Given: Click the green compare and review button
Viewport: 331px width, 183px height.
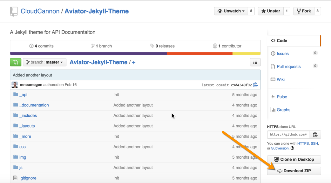Looking at the screenshot, I should (x=16, y=62).
